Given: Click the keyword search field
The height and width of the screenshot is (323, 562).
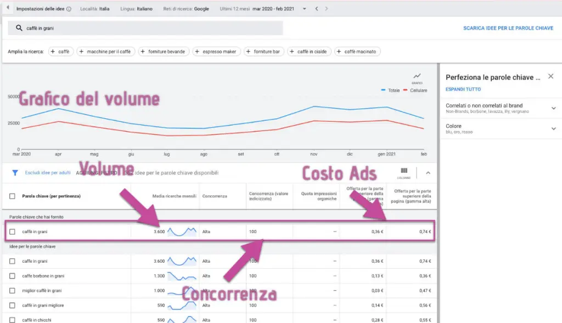Looking at the screenshot, I should 145,28.
